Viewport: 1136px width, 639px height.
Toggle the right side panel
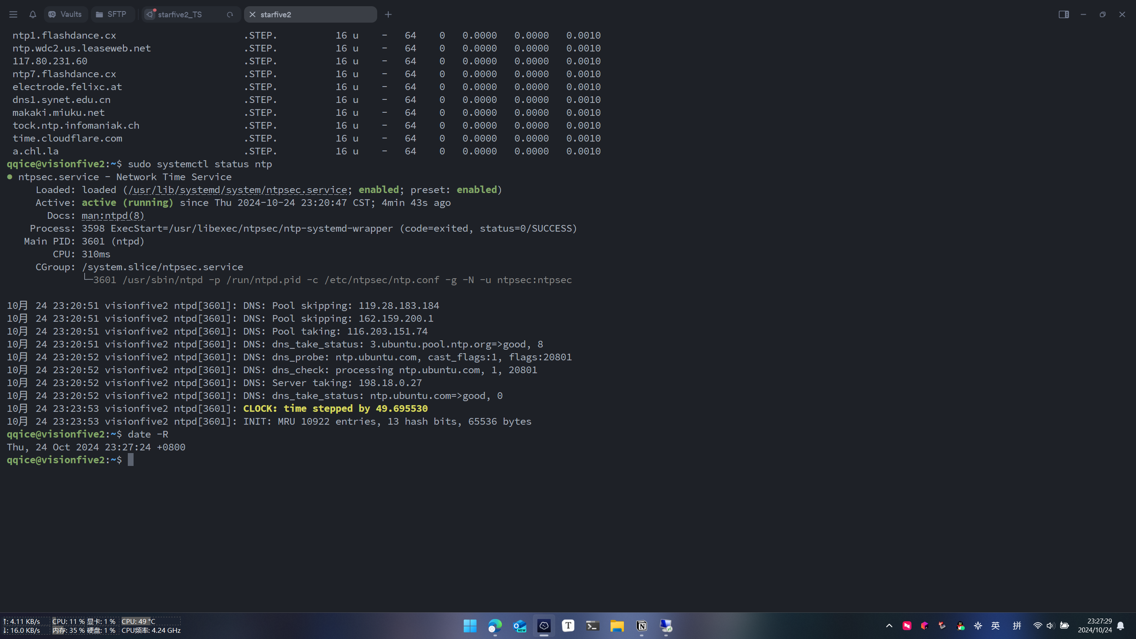(x=1063, y=15)
